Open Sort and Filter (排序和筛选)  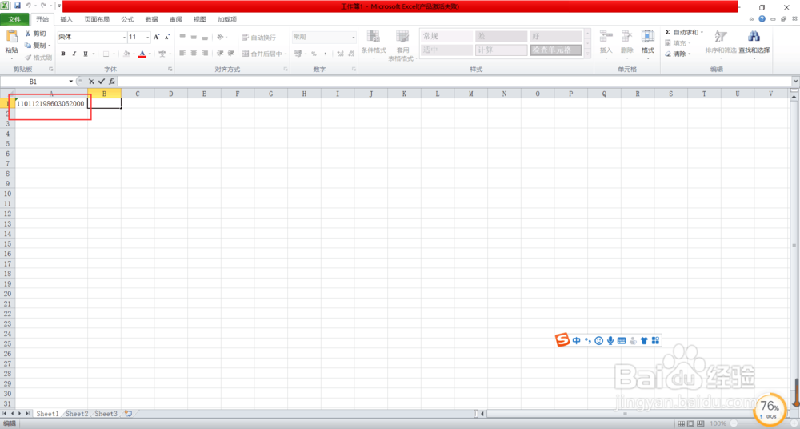[721, 43]
